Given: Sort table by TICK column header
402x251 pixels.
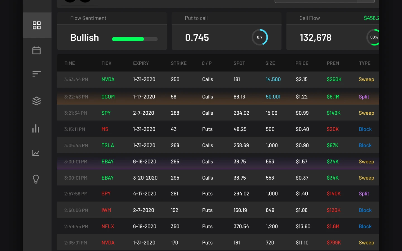Looking at the screenshot, I should pos(106,63).
